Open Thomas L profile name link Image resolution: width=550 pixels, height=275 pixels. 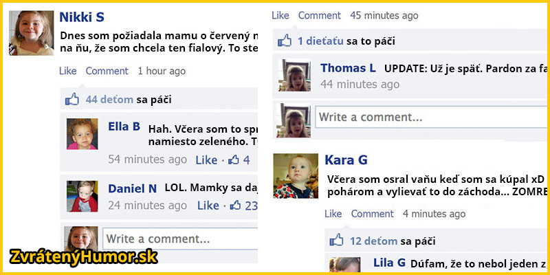348,68
